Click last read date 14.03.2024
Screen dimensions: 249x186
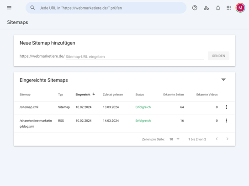[x=111, y=121]
